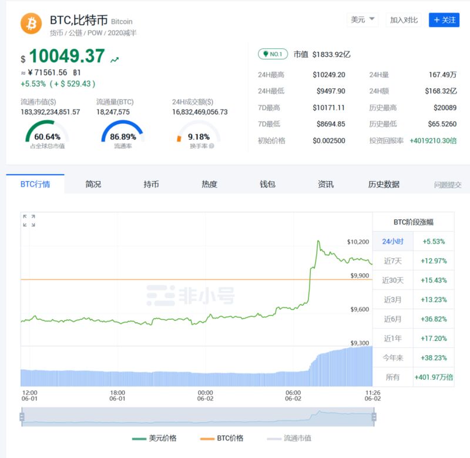Click the price 10049.37
This screenshot has width=470, height=458.
click(x=67, y=56)
